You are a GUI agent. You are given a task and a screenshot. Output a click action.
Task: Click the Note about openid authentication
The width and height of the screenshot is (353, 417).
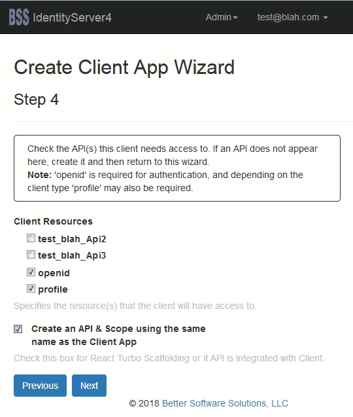tap(165, 181)
